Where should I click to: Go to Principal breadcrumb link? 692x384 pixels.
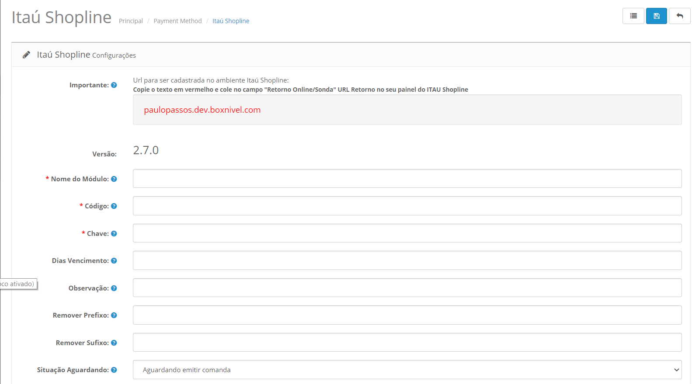click(x=131, y=21)
